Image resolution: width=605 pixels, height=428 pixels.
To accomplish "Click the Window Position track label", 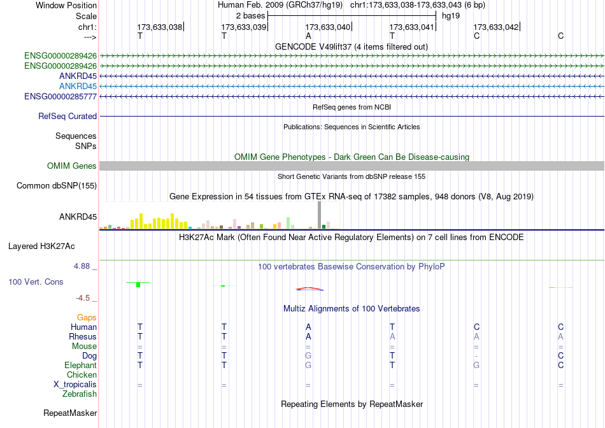I will pos(66,5).
